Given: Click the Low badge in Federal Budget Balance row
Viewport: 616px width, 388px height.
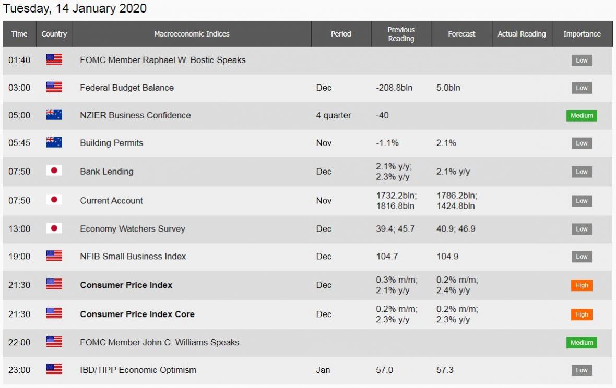Looking at the screenshot, I should 582,88.
